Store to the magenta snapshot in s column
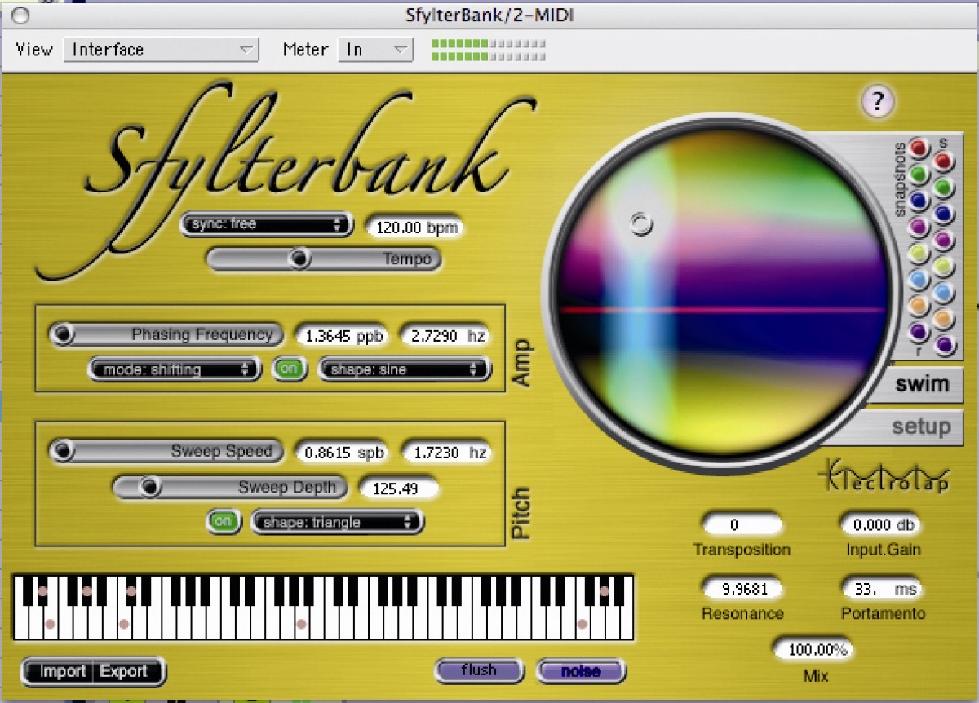 [945, 240]
